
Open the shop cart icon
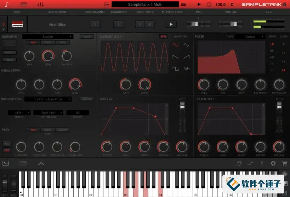284,163
